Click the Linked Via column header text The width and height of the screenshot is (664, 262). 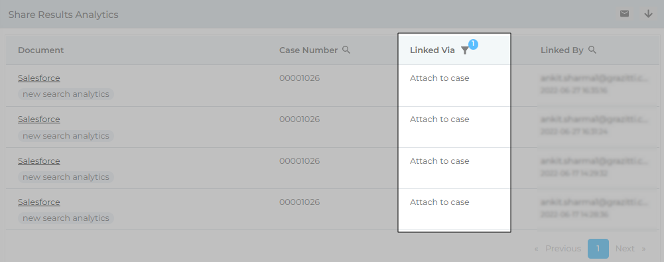pyautogui.click(x=432, y=50)
